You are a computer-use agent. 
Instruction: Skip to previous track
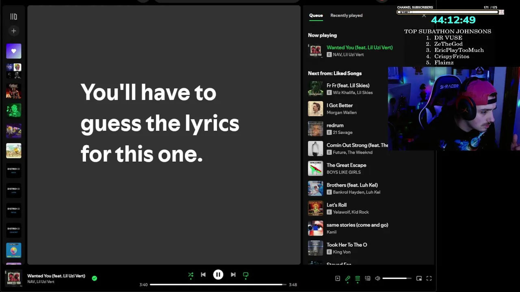(203, 275)
